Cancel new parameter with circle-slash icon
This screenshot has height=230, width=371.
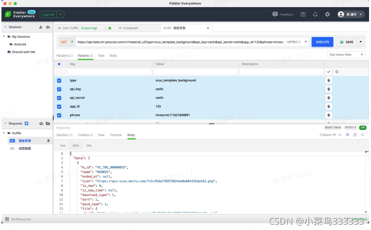tap(337, 72)
